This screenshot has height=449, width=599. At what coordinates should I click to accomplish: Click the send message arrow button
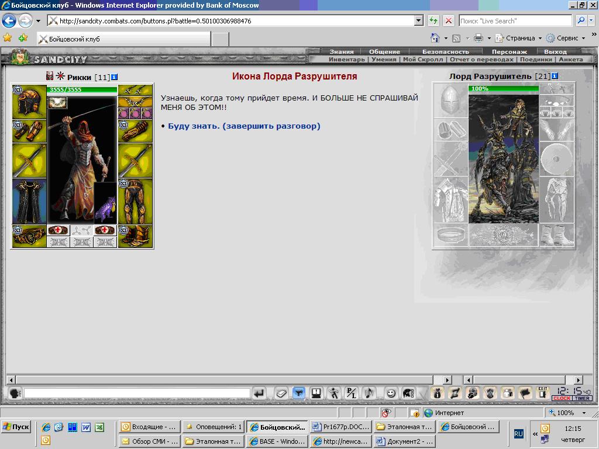(x=259, y=393)
